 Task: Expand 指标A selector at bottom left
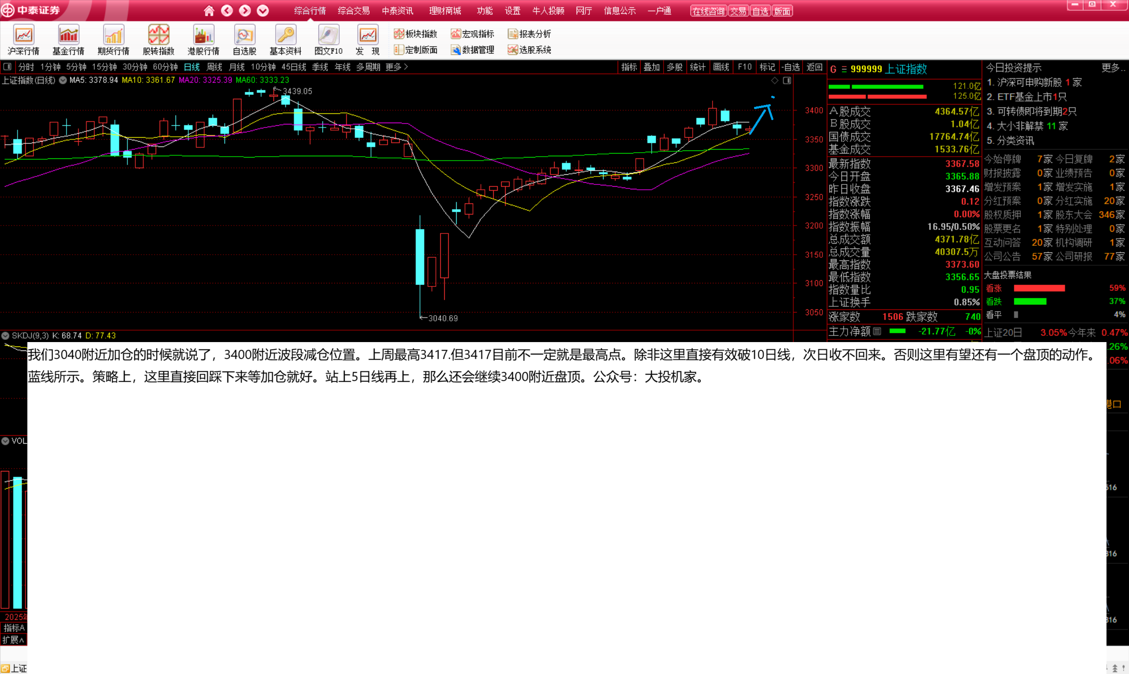pos(14,628)
